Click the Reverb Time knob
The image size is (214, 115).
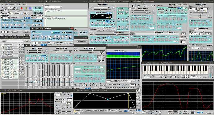(11, 25)
